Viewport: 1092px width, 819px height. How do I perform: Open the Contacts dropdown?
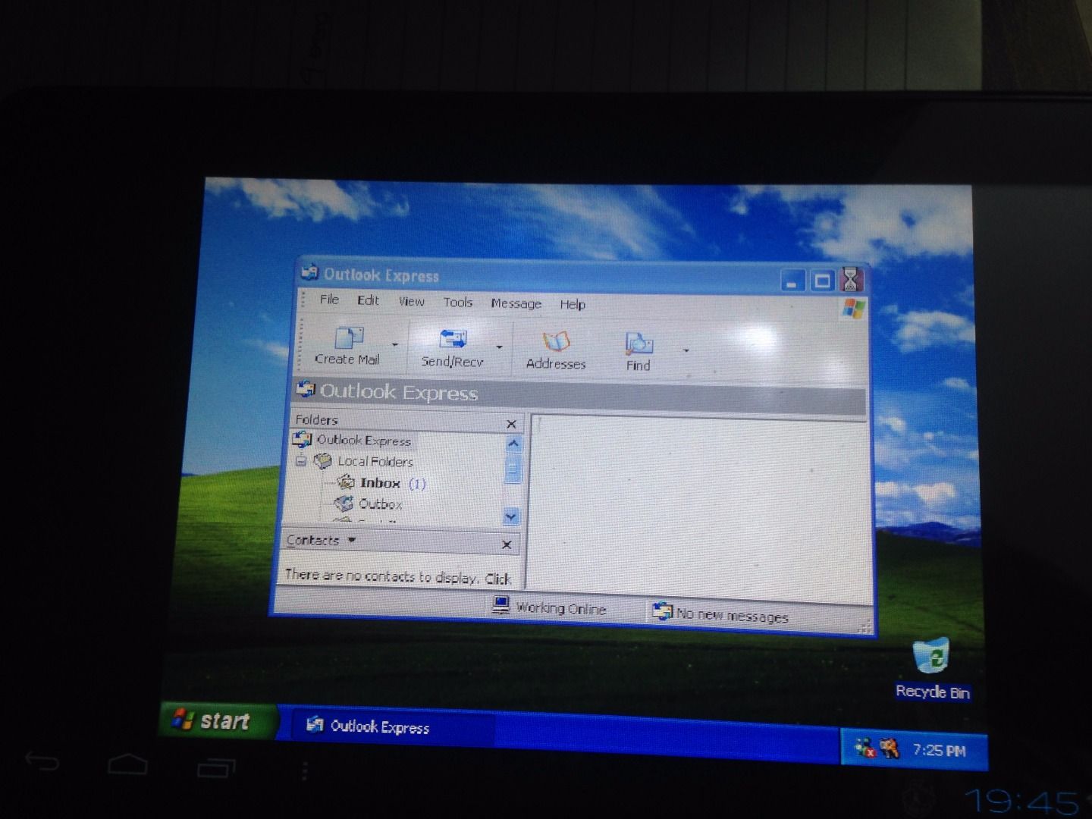click(350, 540)
